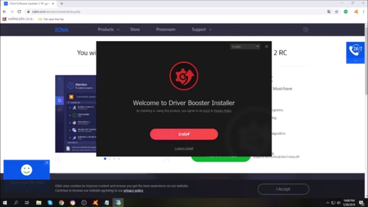Image resolution: width=368 pixels, height=207 pixels.
Task: Go back with browser back arrow
Action: point(4,12)
